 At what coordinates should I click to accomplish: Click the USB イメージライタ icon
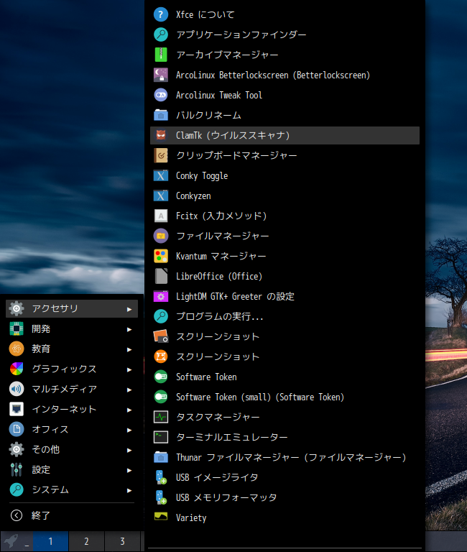[161, 477]
